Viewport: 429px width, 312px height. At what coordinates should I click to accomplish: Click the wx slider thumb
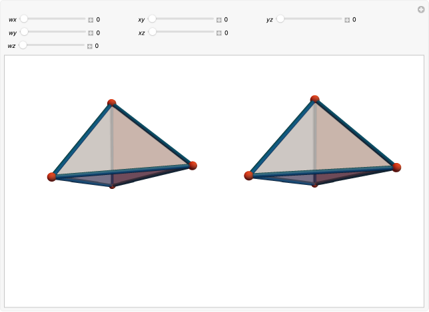(24, 19)
